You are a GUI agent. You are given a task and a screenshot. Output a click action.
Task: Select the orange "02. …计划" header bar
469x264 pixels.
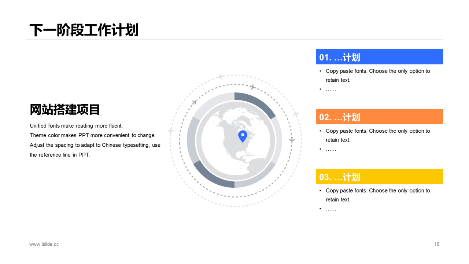(379, 117)
